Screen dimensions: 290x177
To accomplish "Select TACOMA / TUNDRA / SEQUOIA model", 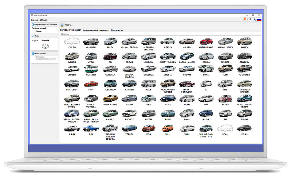I will coord(110,128).
